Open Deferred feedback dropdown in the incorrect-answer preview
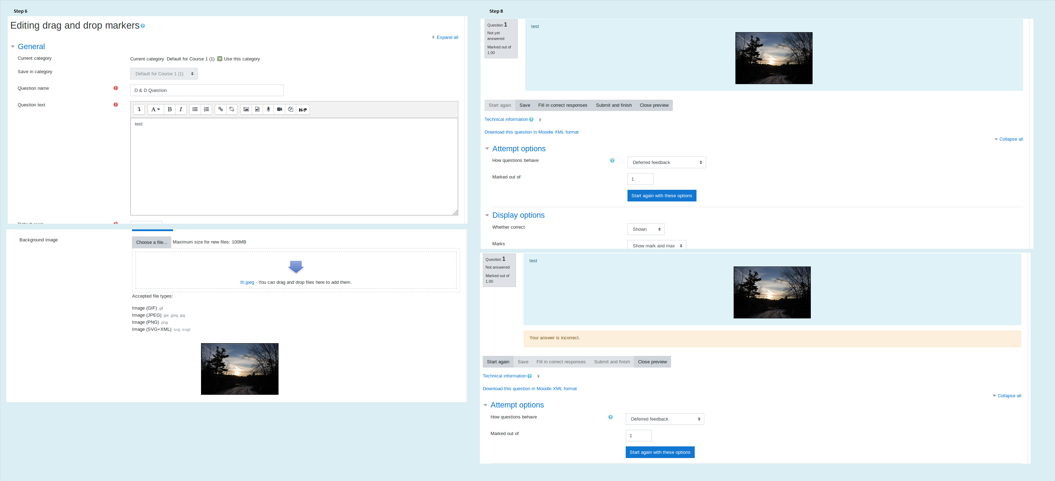Viewport: 1055px width, 481px height. pyautogui.click(x=665, y=419)
